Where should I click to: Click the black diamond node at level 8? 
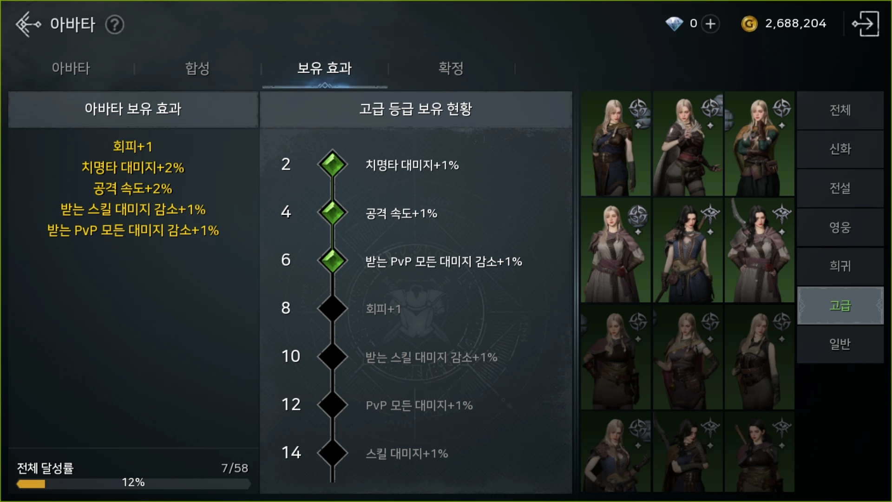tap(332, 308)
